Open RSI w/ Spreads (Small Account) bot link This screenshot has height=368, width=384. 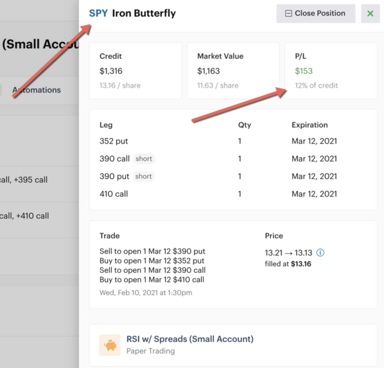click(190, 339)
